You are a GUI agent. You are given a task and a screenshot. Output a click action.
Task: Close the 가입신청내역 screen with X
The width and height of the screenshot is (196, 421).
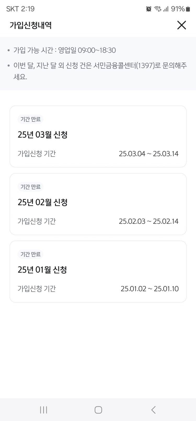(x=181, y=25)
